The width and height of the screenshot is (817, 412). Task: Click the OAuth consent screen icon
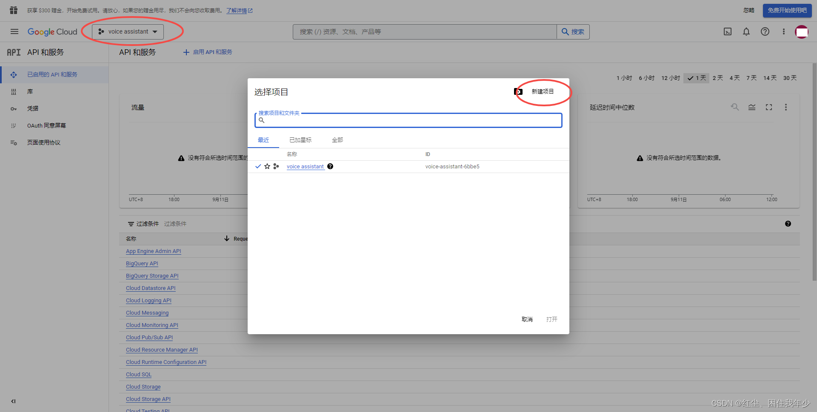click(x=14, y=126)
